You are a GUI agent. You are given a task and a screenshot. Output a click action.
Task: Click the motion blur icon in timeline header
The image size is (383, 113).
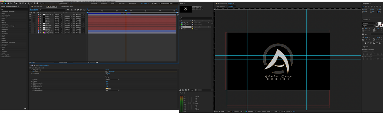(x=81, y=10)
